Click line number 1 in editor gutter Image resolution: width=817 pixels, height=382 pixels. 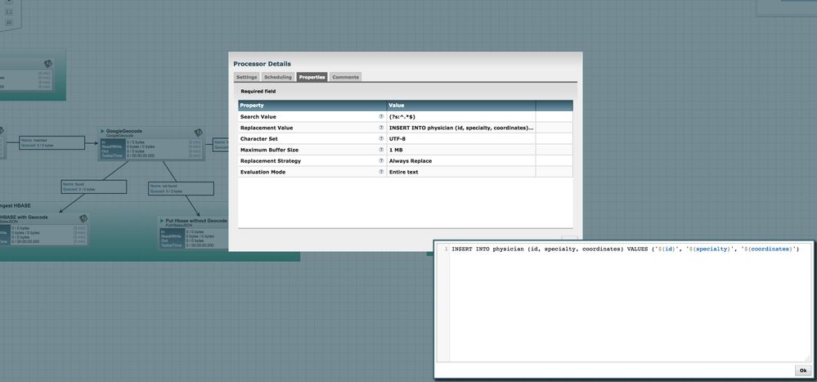[446, 249]
